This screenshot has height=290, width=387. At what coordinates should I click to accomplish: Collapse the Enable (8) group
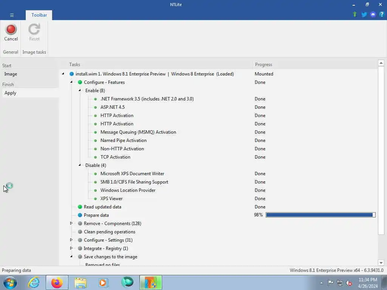pos(80,90)
